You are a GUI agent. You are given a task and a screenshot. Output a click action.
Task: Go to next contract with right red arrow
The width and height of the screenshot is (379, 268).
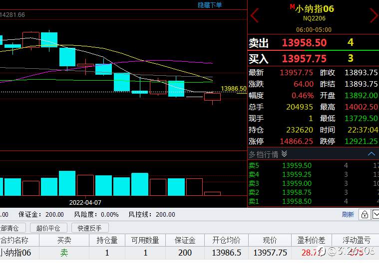pyautogui.click(x=374, y=15)
